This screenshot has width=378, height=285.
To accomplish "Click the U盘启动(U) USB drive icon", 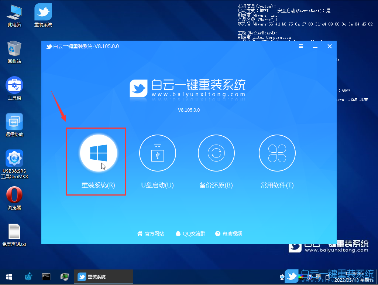I will coord(157,153).
